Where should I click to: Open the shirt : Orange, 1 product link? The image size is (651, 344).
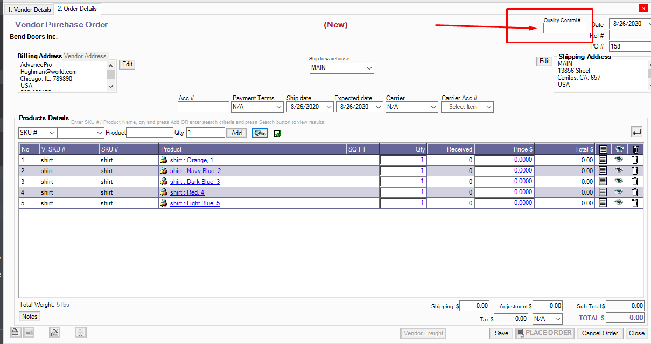pos(192,160)
